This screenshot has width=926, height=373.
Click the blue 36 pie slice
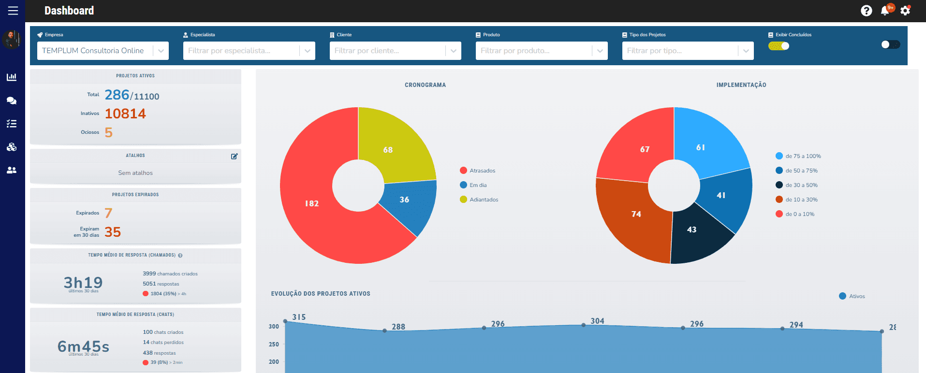click(x=404, y=200)
